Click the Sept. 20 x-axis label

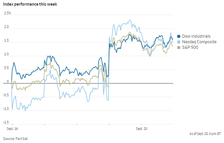pyautogui.click(x=141, y=129)
